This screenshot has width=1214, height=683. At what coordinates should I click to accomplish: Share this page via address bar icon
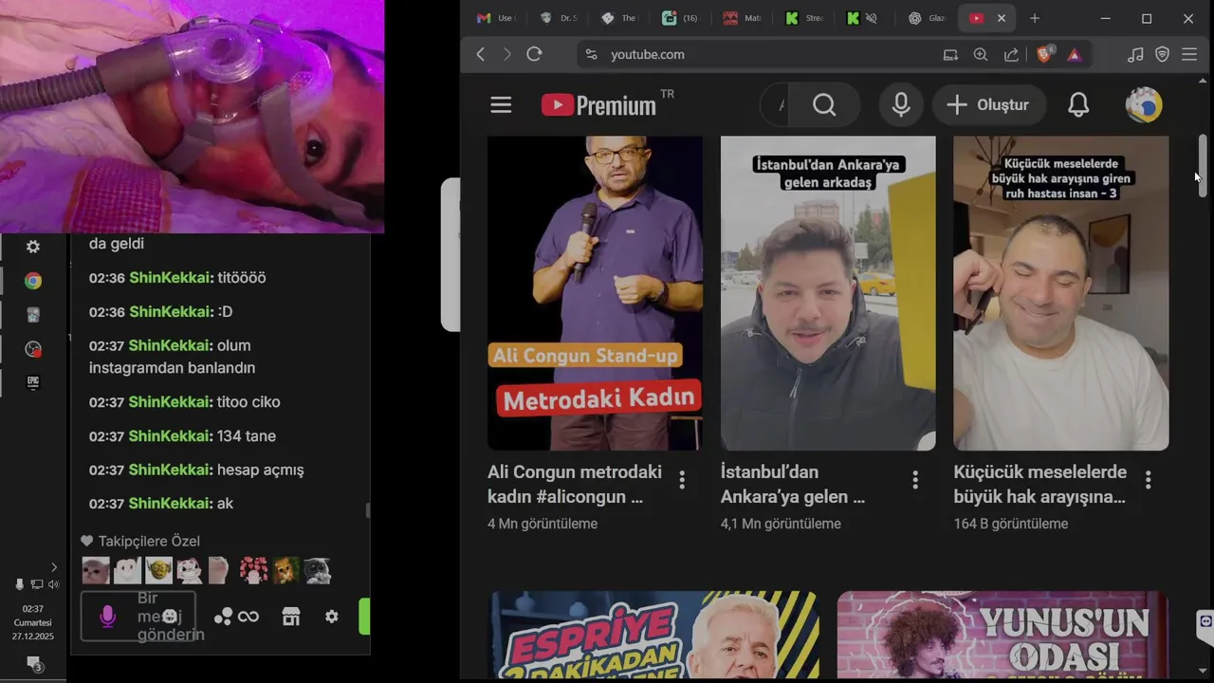(x=1011, y=54)
